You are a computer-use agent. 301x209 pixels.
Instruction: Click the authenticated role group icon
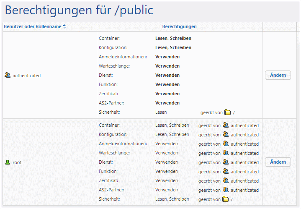pyautogui.click(x=8, y=75)
